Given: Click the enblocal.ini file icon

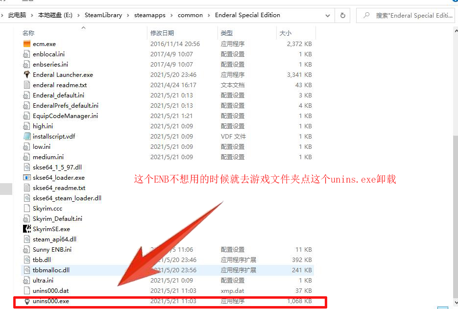Looking at the screenshot, I should coord(26,54).
